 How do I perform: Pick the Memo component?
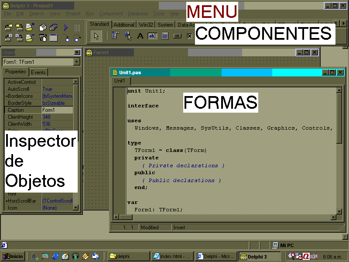tap(165, 36)
